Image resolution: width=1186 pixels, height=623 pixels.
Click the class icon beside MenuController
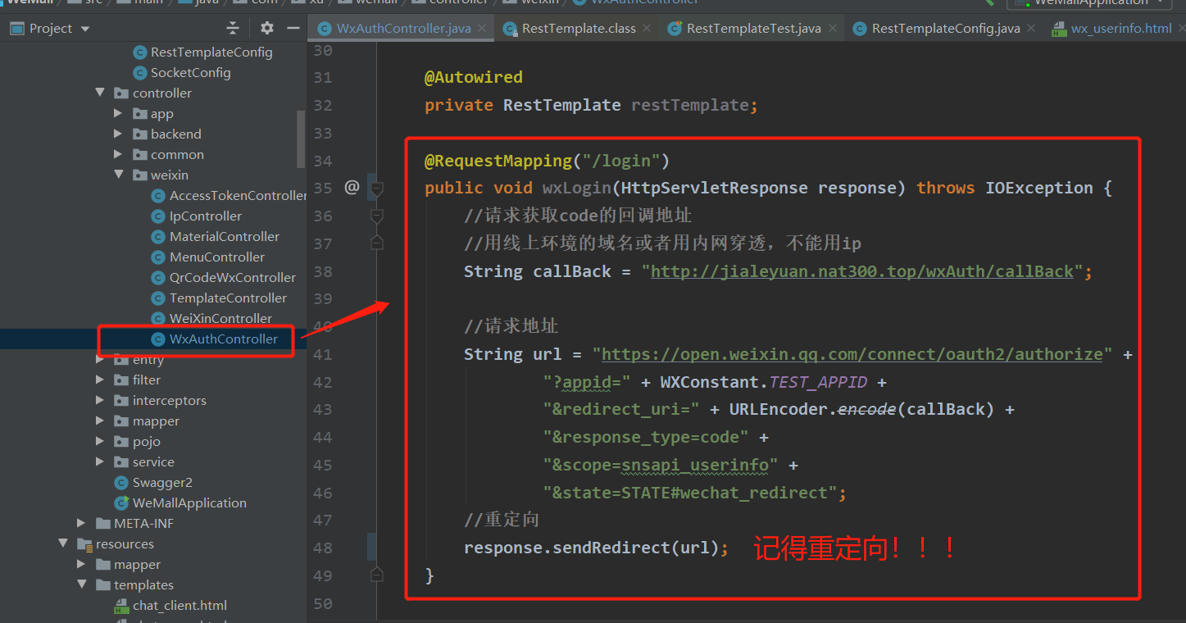click(x=158, y=257)
